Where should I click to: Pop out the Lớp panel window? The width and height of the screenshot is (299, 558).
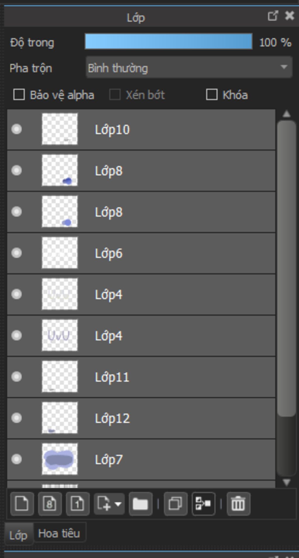[273, 16]
